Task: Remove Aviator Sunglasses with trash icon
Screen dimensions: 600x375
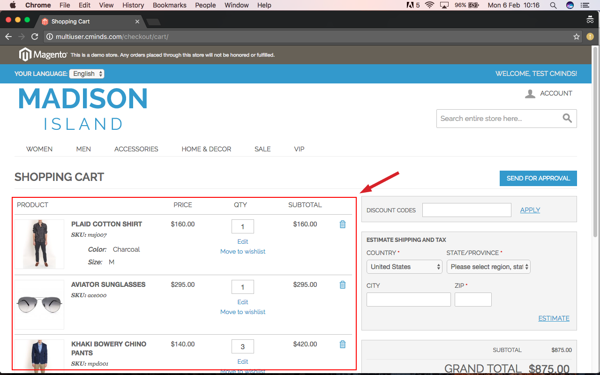Action: (343, 285)
